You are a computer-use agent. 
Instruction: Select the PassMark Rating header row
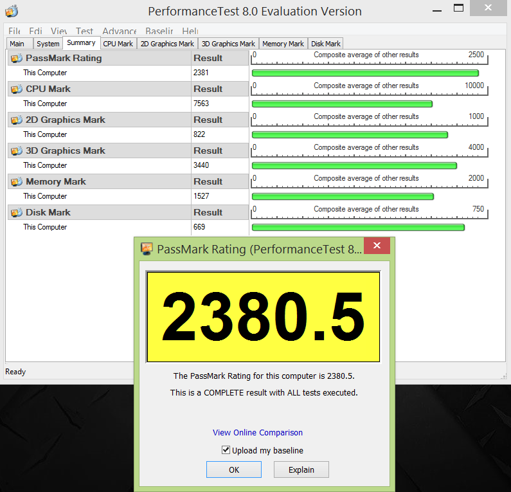coord(129,58)
